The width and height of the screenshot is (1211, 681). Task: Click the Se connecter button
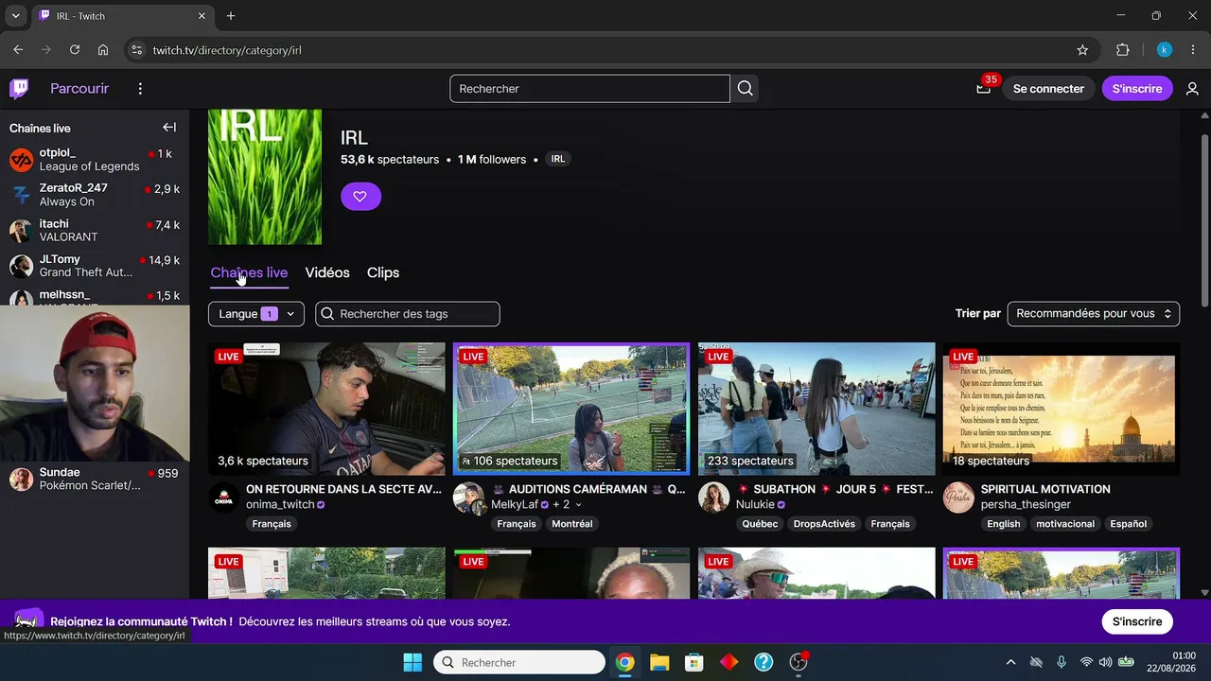tap(1048, 89)
